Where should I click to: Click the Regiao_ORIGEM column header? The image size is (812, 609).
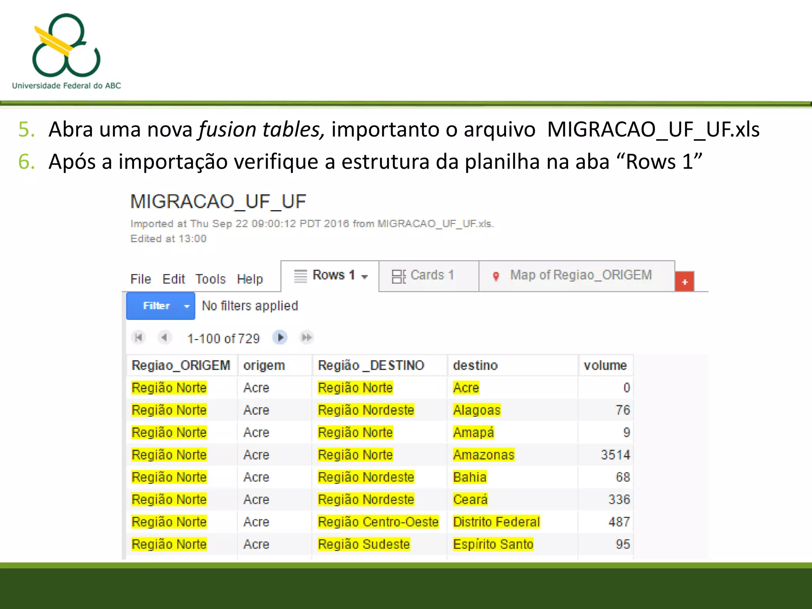181,365
